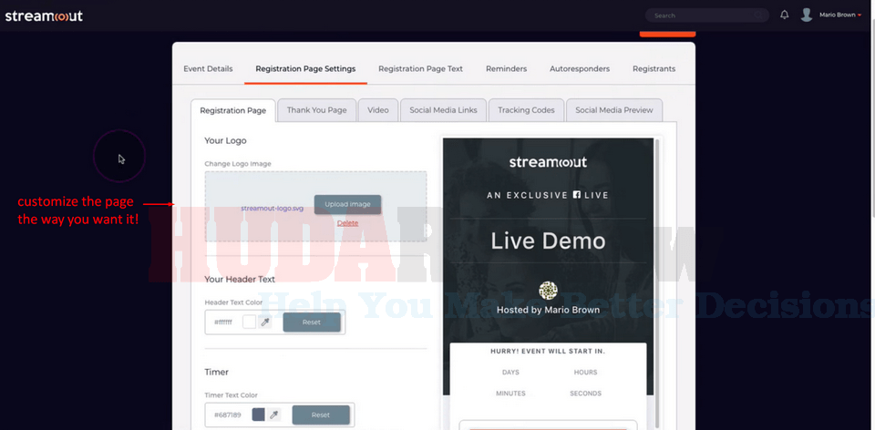The image size is (875, 430).
Task: Reset the header text color
Action: coord(312,322)
